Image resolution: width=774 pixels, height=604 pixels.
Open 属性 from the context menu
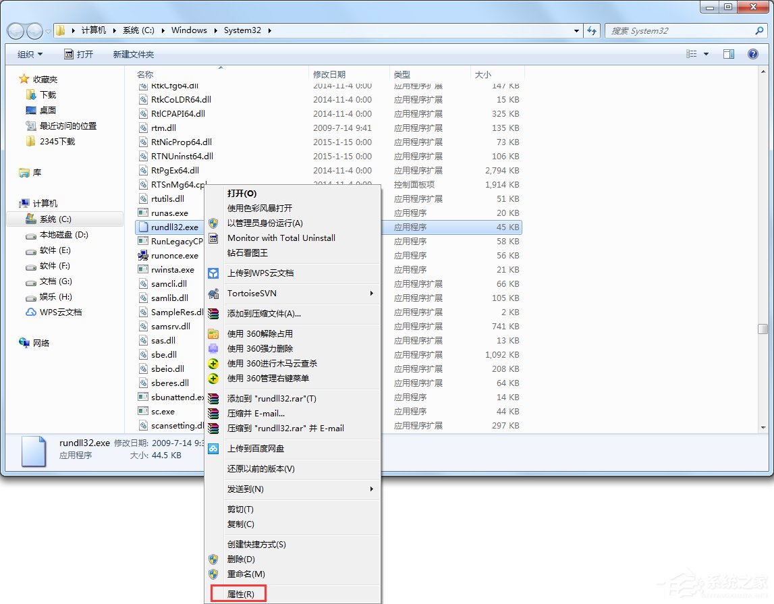click(239, 593)
